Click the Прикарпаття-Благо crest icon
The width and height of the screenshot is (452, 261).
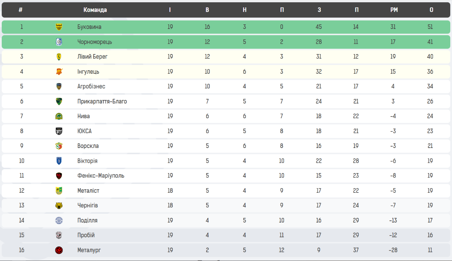[59, 101]
